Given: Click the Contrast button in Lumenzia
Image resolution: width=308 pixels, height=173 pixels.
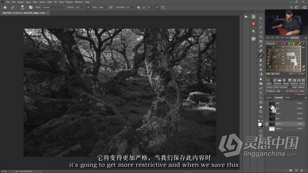Looking at the screenshot, I should point(278,84).
